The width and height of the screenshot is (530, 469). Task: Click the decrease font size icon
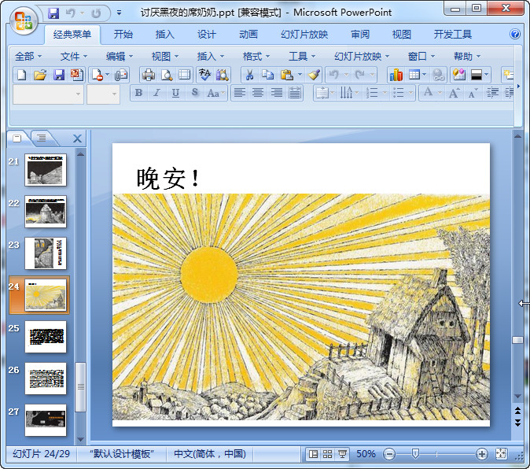tap(473, 93)
